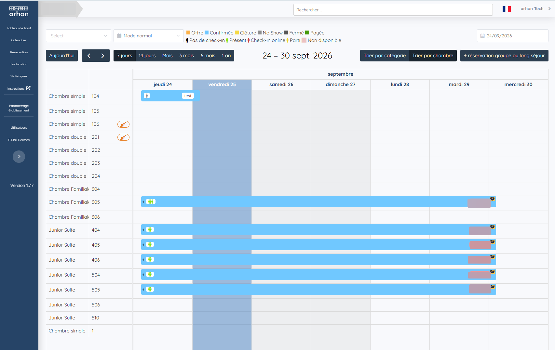
Task: Click calendar icon in date field
Action: [482, 36]
